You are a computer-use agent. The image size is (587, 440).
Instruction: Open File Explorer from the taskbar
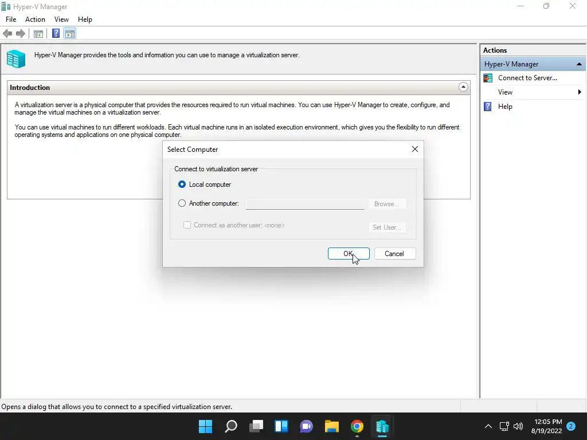[x=332, y=426]
